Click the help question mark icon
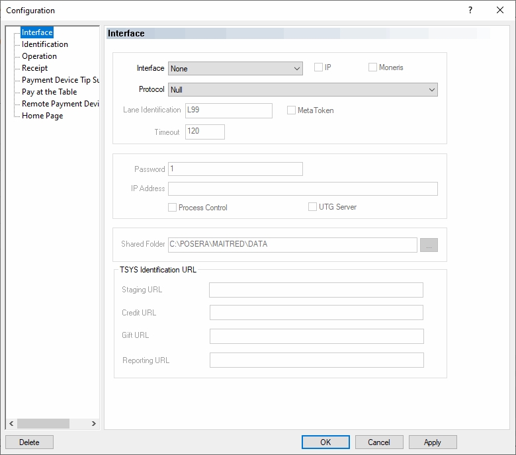 point(470,10)
